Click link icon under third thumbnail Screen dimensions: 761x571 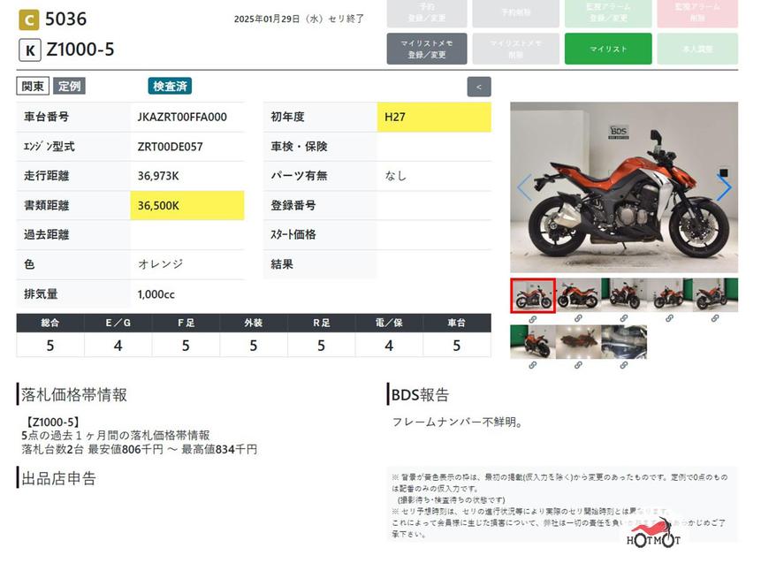tap(624, 318)
